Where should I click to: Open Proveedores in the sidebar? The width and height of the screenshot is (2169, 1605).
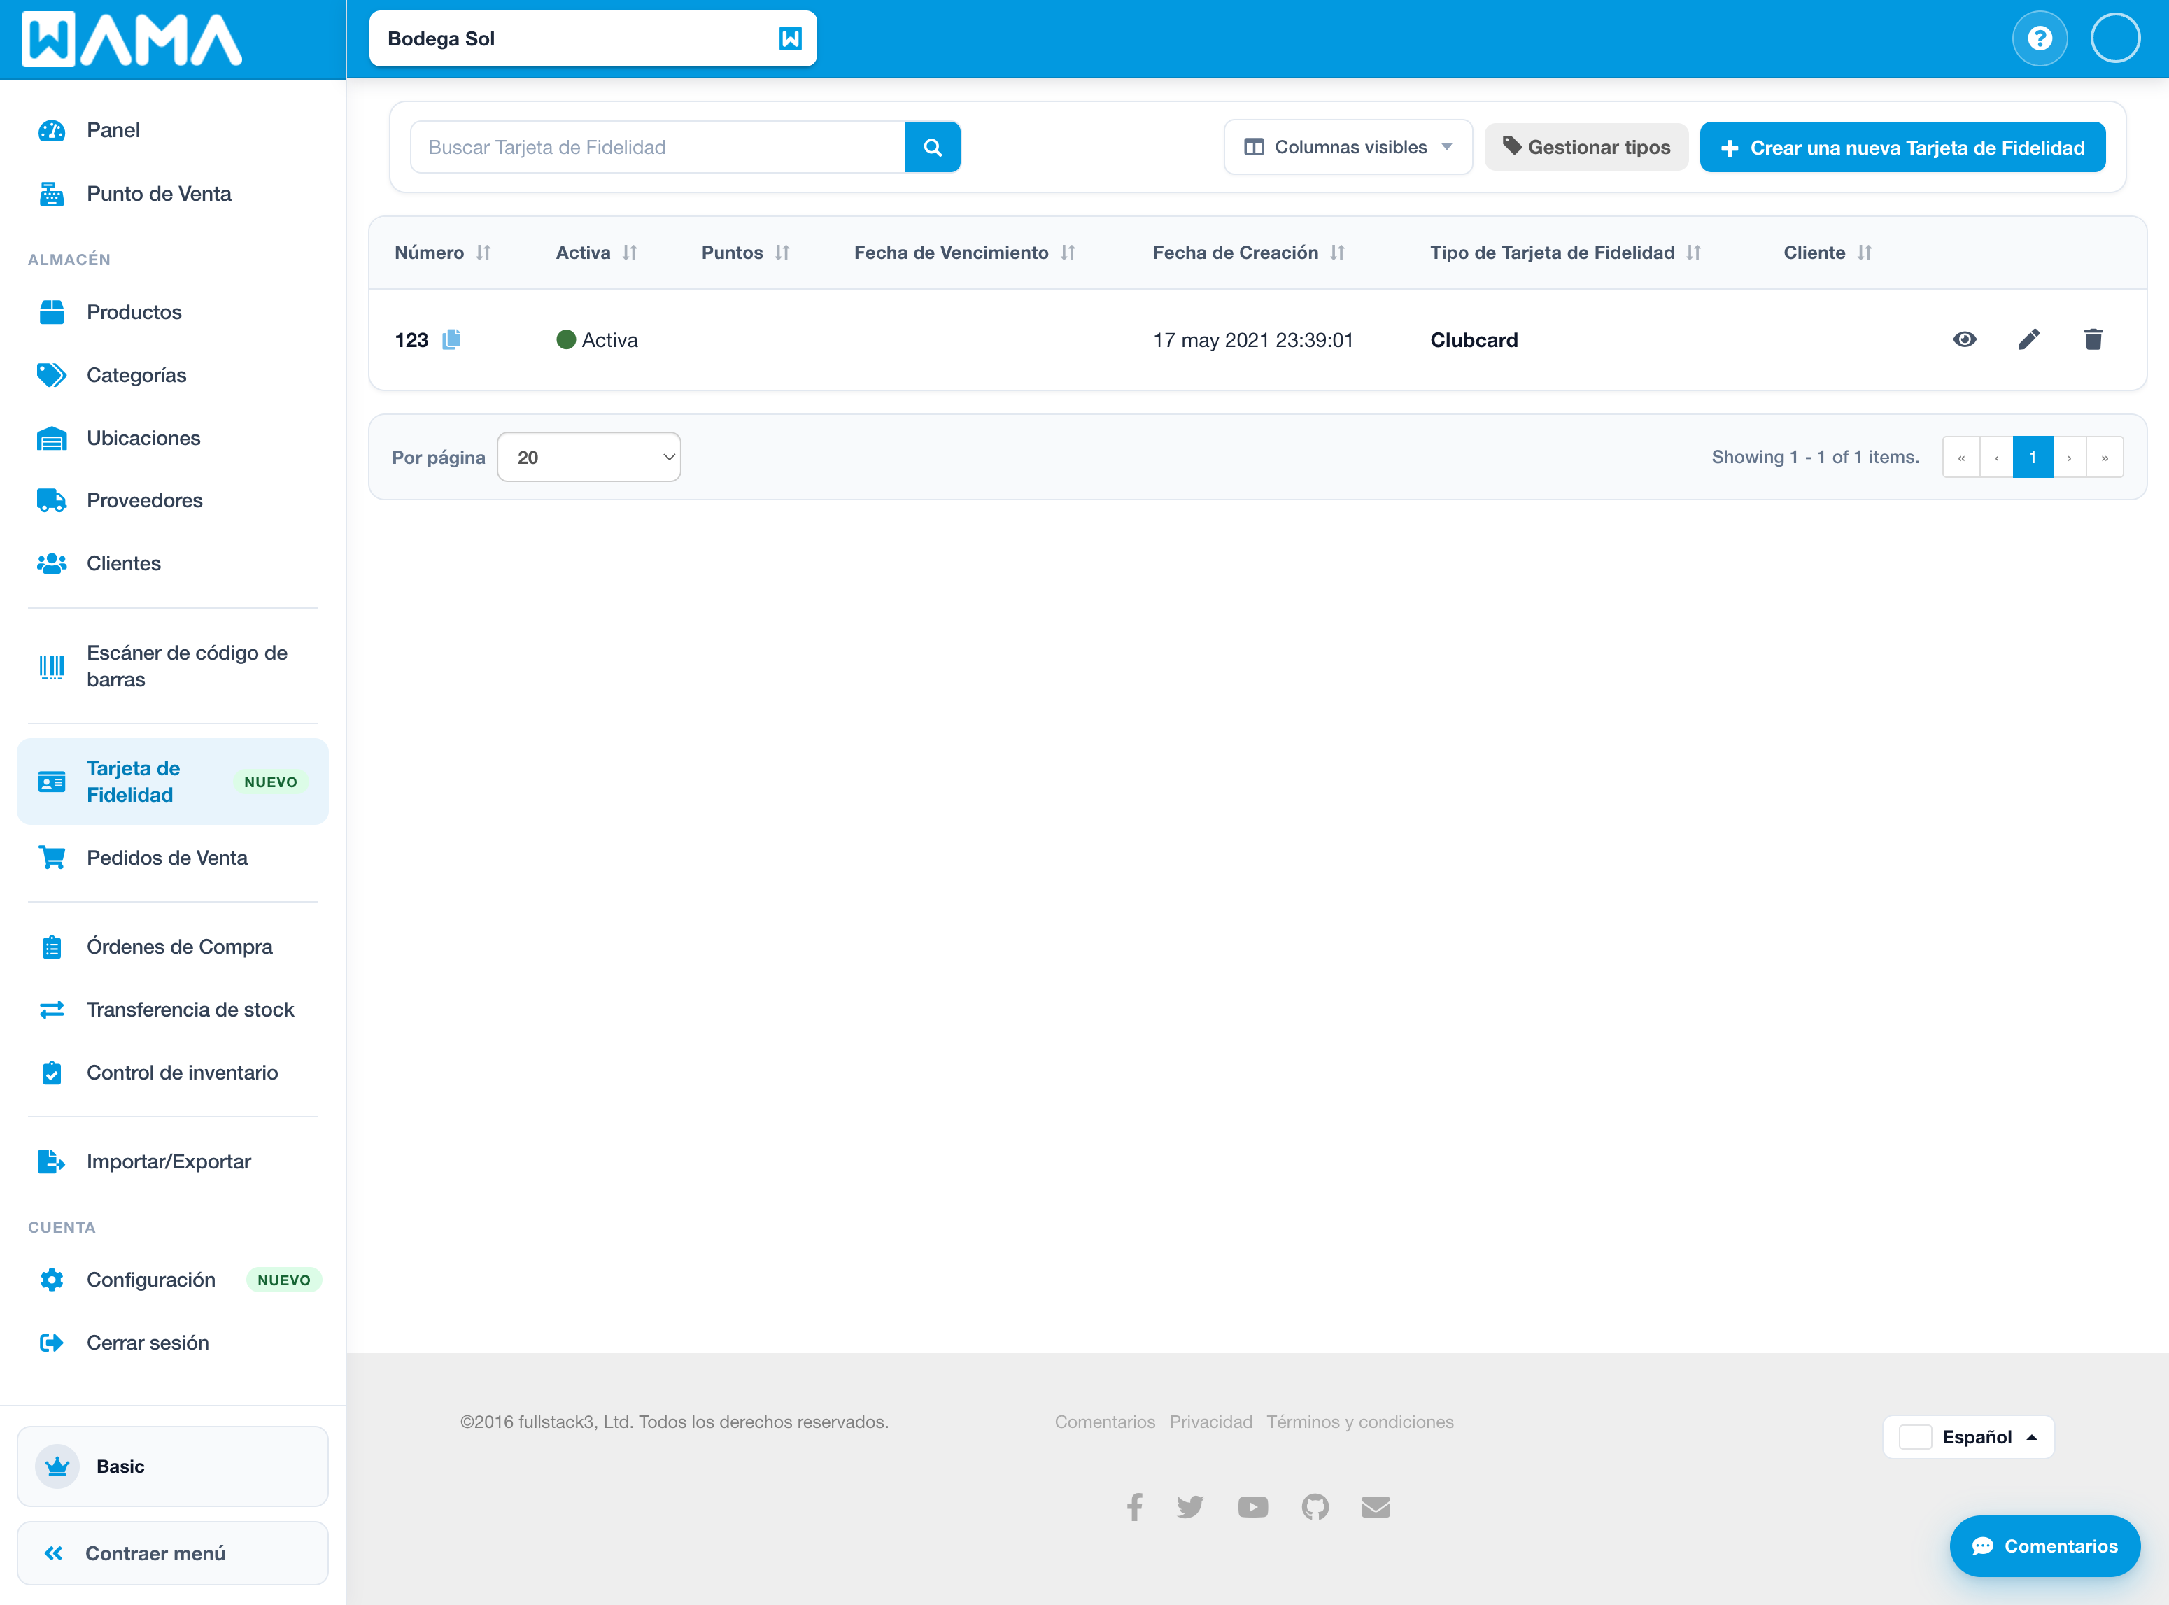[x=173, y=500]
